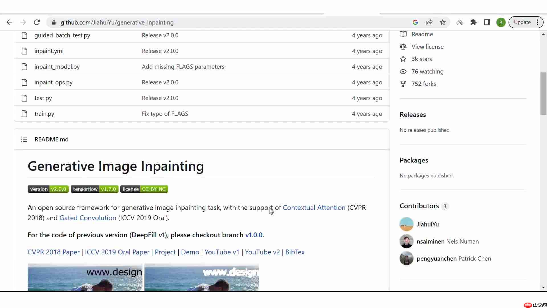Open the YouTube v1 link
Image resolution: width=547 pixels, height=308 pixels.
pos(222,252)
